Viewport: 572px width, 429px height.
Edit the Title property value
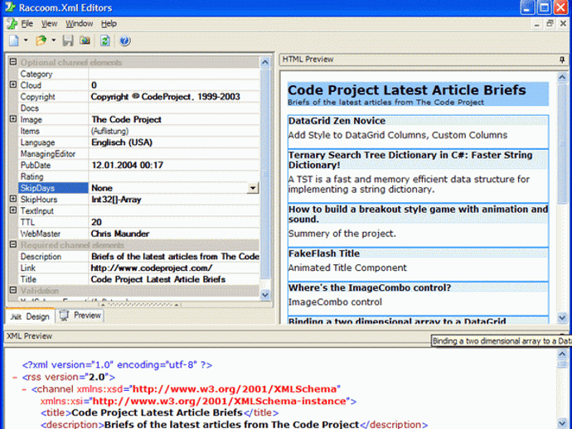point(174,279)
